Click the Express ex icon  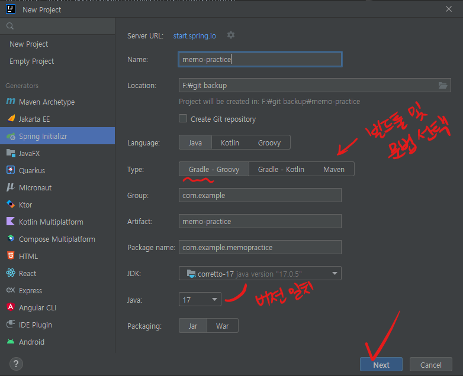(x=11, y=290)
